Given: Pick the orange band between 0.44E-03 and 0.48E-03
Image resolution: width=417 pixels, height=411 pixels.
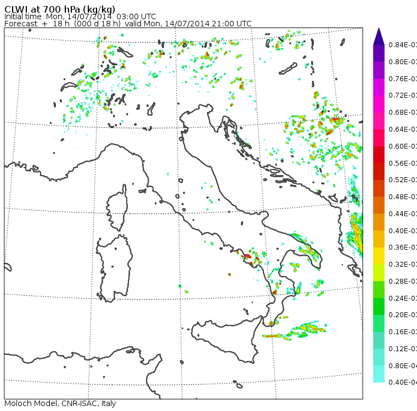Looking at the screenshot, I should pyautogui.click(x=379, y=205).
